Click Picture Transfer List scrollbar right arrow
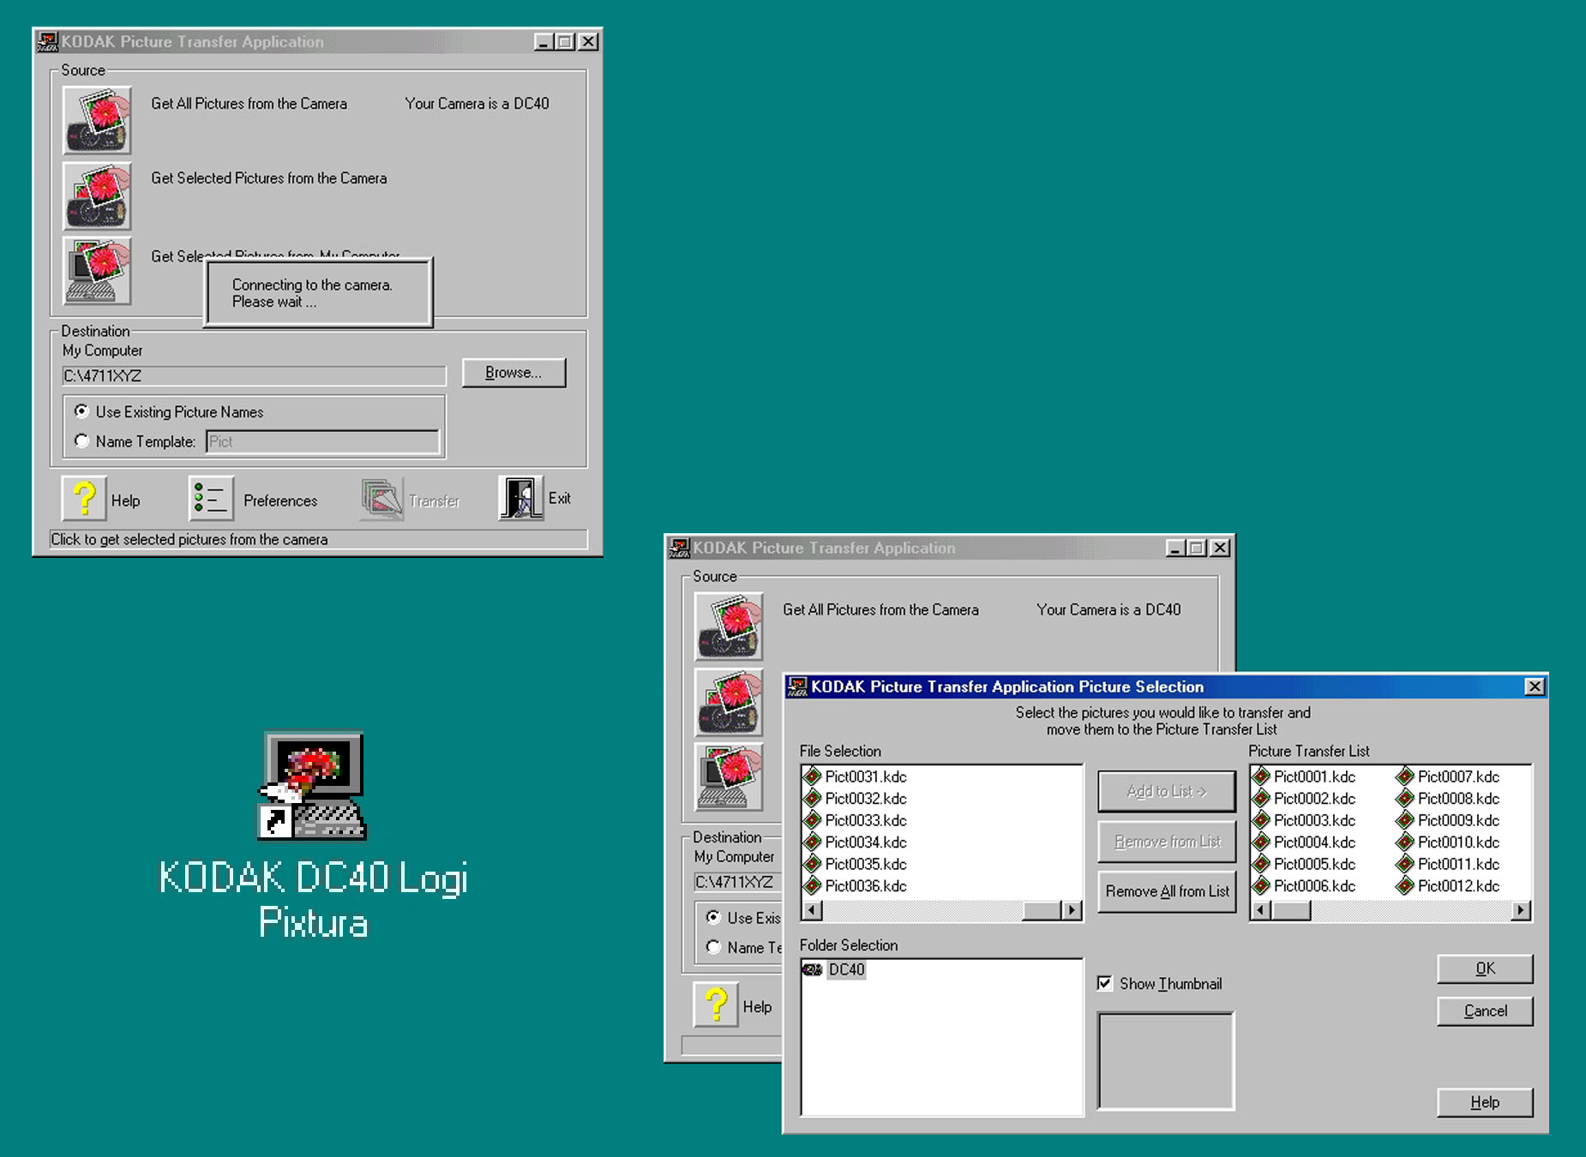 point(1521,910)
